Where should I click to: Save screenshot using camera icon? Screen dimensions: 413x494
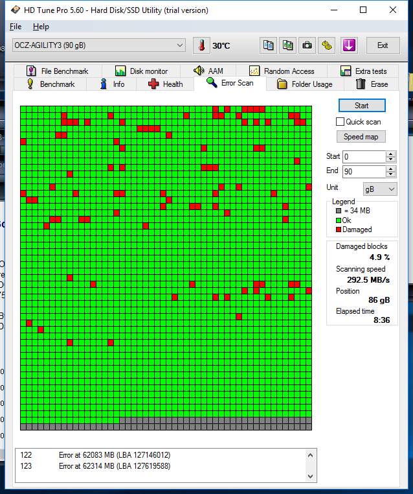[307, 45]
